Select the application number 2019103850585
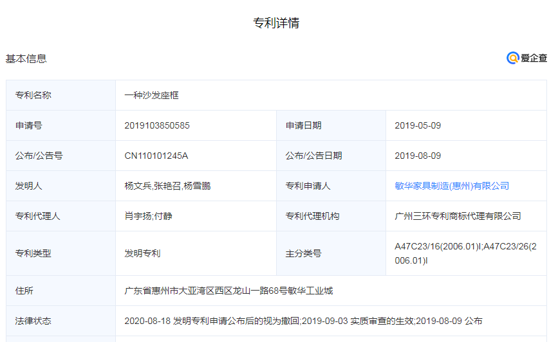The image size is (549, 342). 156,125
